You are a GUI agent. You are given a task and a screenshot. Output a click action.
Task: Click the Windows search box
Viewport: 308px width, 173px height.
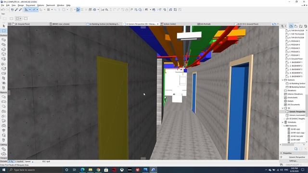coord(35,170)
